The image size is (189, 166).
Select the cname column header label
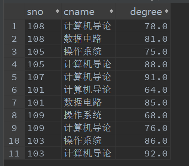point(79,12)
